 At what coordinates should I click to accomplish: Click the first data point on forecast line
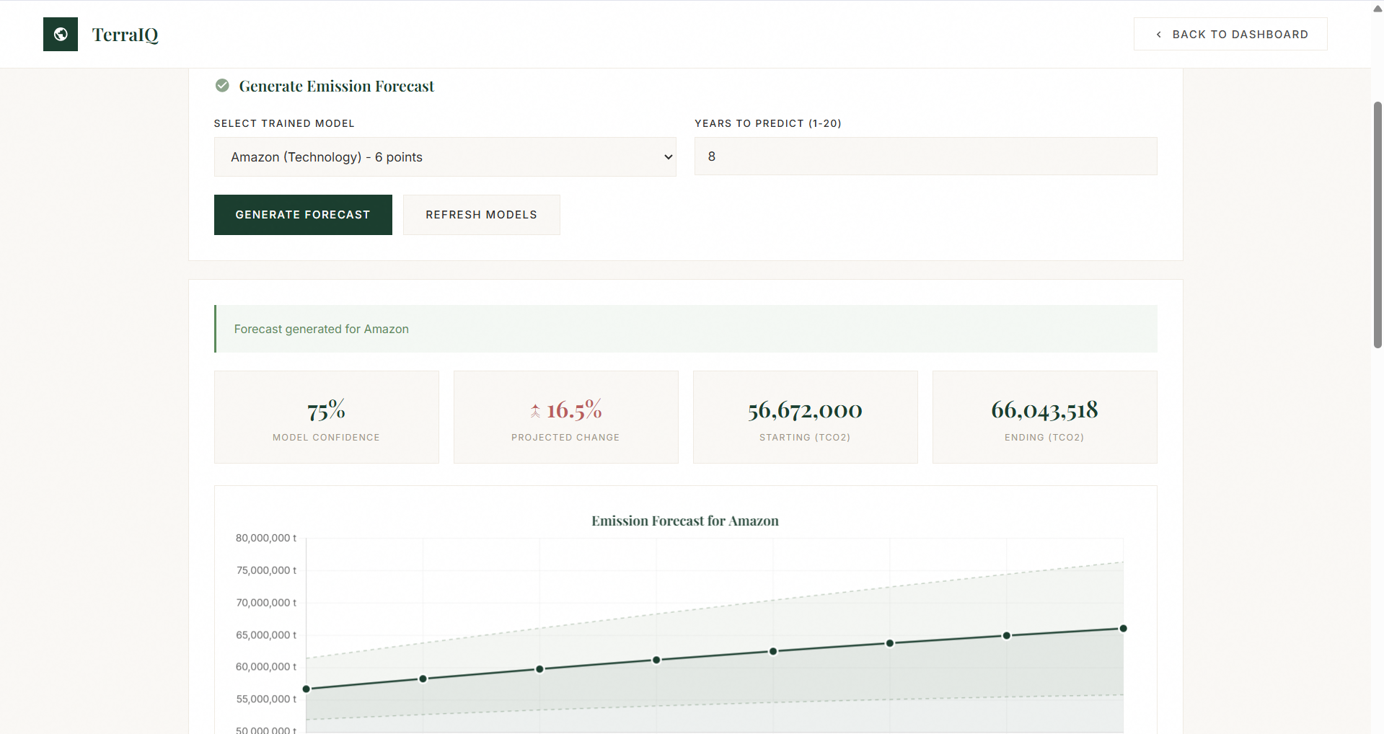307,689
